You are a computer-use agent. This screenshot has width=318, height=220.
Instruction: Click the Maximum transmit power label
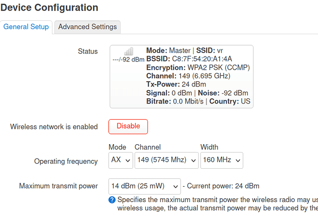[x=59, y=186]
